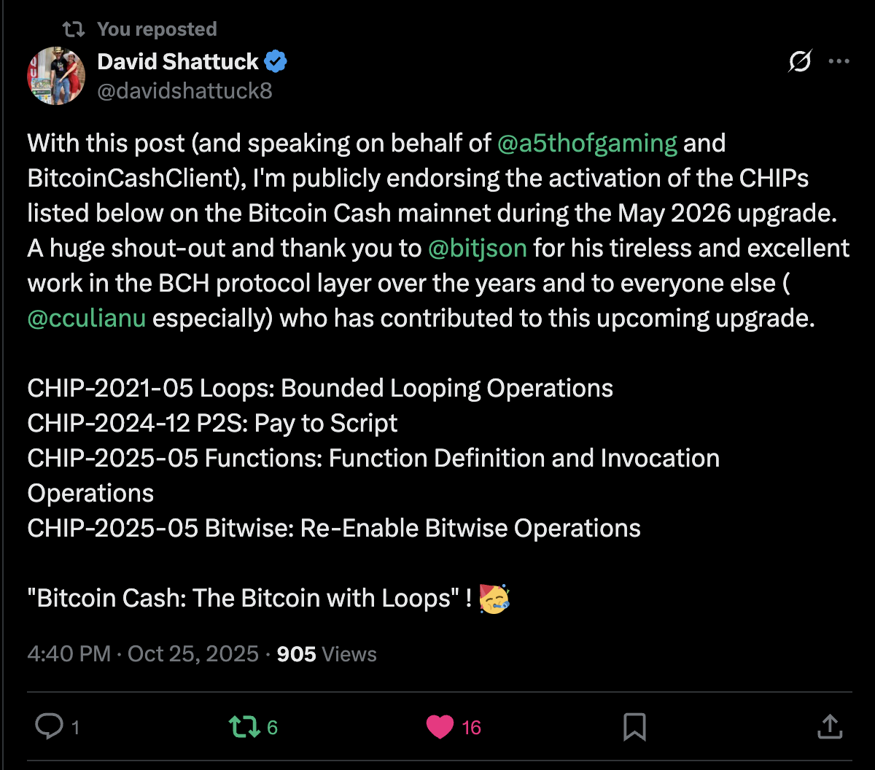Screen dimensions: 875x770
Task: Click David Shattuck's profile picture
Action: (x=56, y=76)
